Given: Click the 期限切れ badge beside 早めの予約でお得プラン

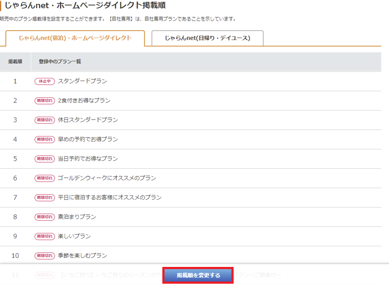Looking at the screenshot, I should 45,139.
